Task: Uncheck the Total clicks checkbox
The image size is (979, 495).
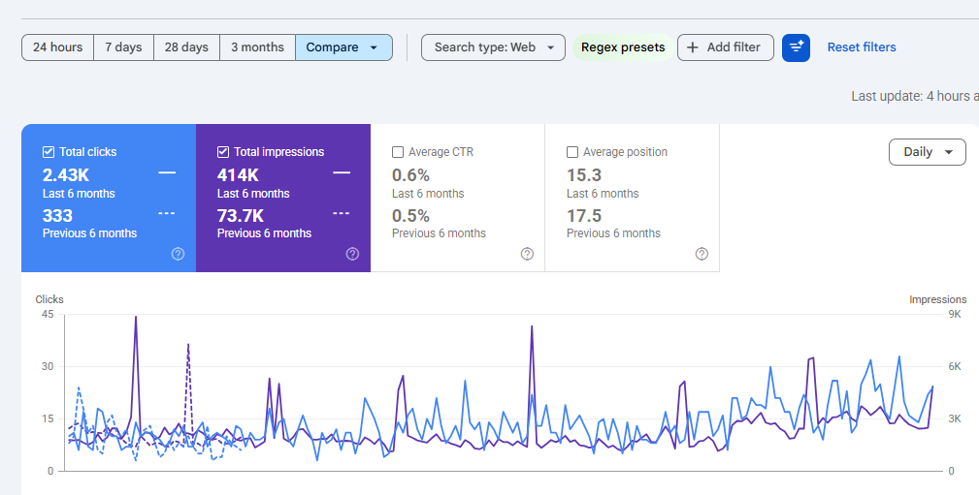Action: click(49, 152)
